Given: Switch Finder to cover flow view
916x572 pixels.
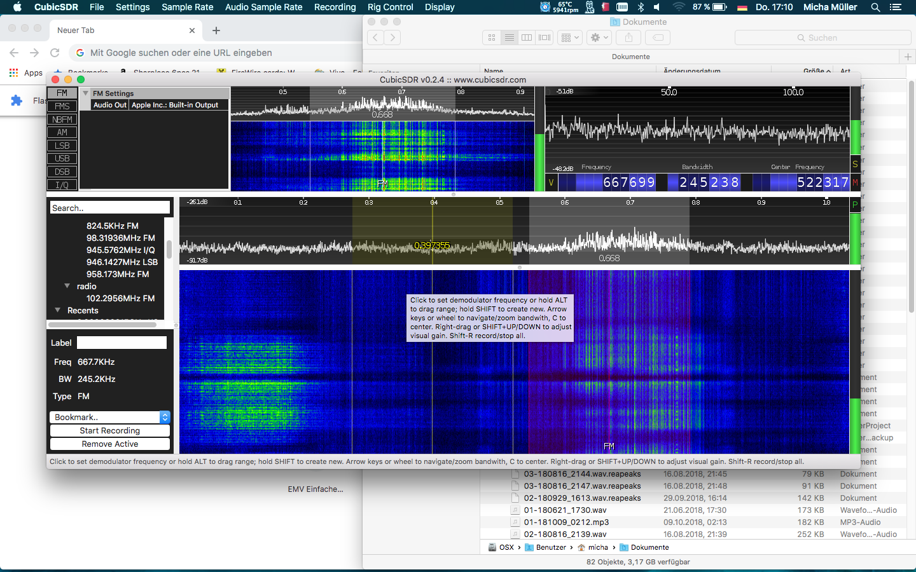Looking at the screenshot, I should tap(545, 37).
